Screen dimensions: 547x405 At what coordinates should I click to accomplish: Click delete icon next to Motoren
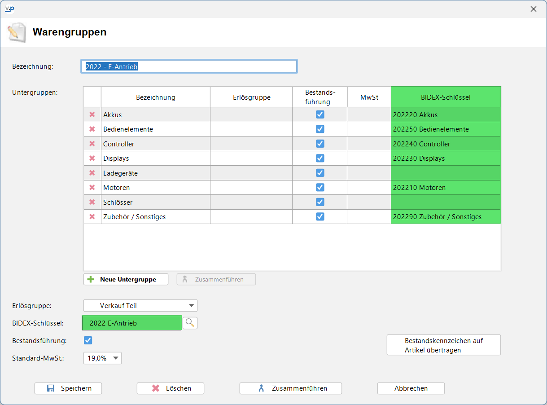click(92, 187)
